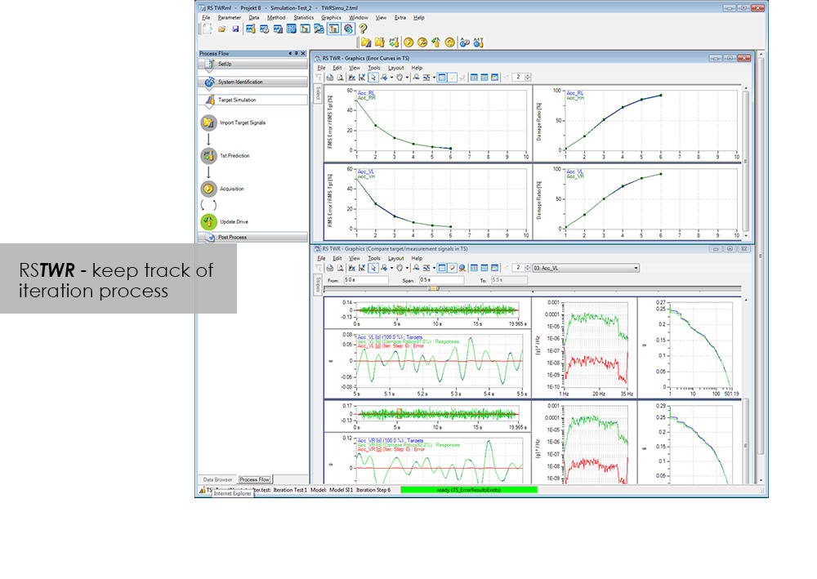The height and width of the screenshot is (579, 817).
Task: Expand the System Identification section
Action: pyautogui.click(x=252, y=82)
